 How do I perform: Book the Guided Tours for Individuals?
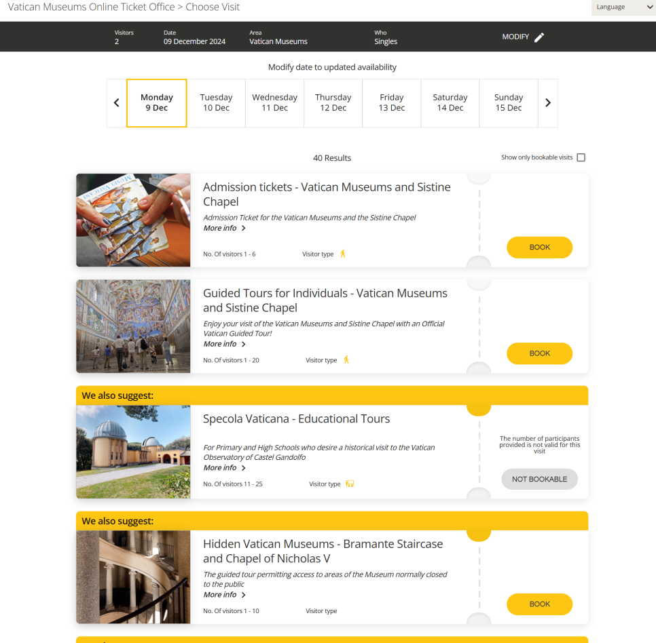click(x=539, y=353)
